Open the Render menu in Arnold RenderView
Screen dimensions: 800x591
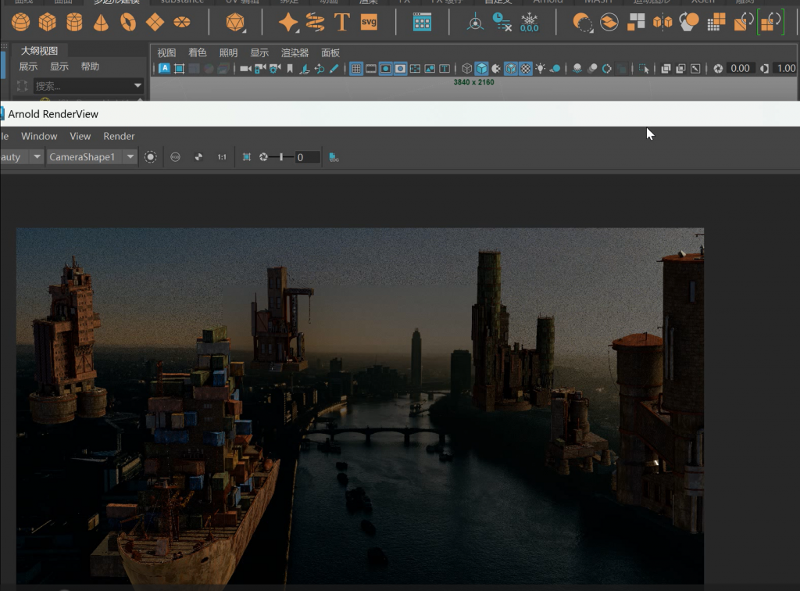[x=119, y=136]
